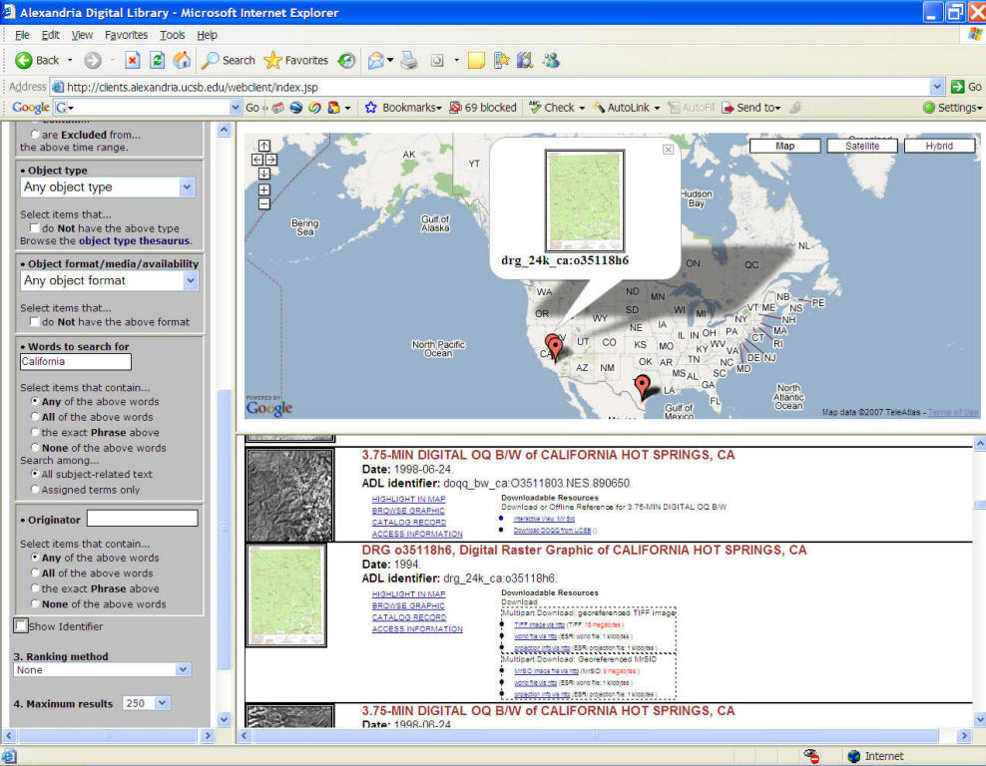The height and width of the screenshot is (766, 986).
Task: Go back with the Back arrow icon
Action: click(x=24, y=60)
